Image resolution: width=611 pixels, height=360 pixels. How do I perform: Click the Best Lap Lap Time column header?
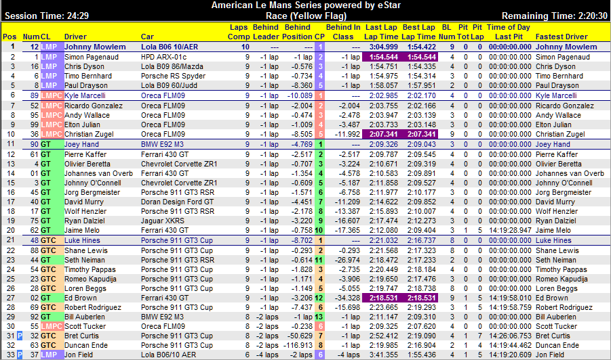click(x=418, y=31)
